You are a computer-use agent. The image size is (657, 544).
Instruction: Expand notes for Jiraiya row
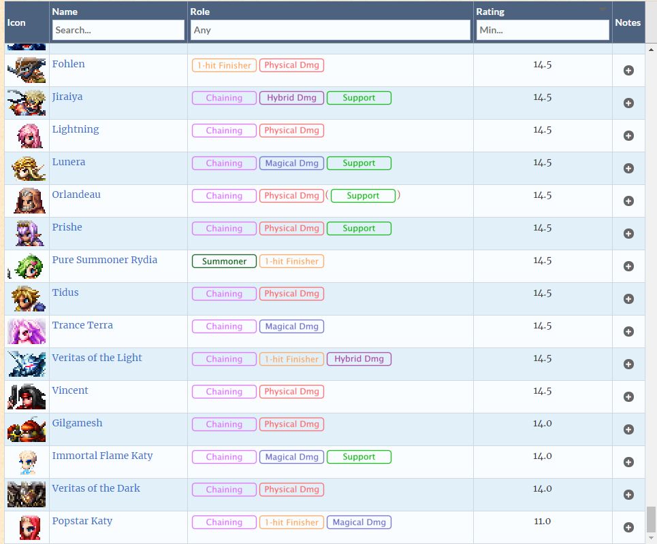(x=628, y=103)
